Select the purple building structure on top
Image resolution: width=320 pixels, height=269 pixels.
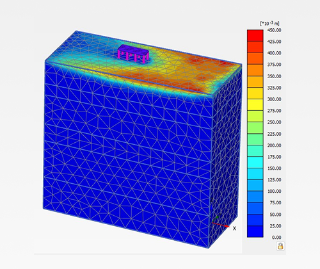click(x=133, y=51)
